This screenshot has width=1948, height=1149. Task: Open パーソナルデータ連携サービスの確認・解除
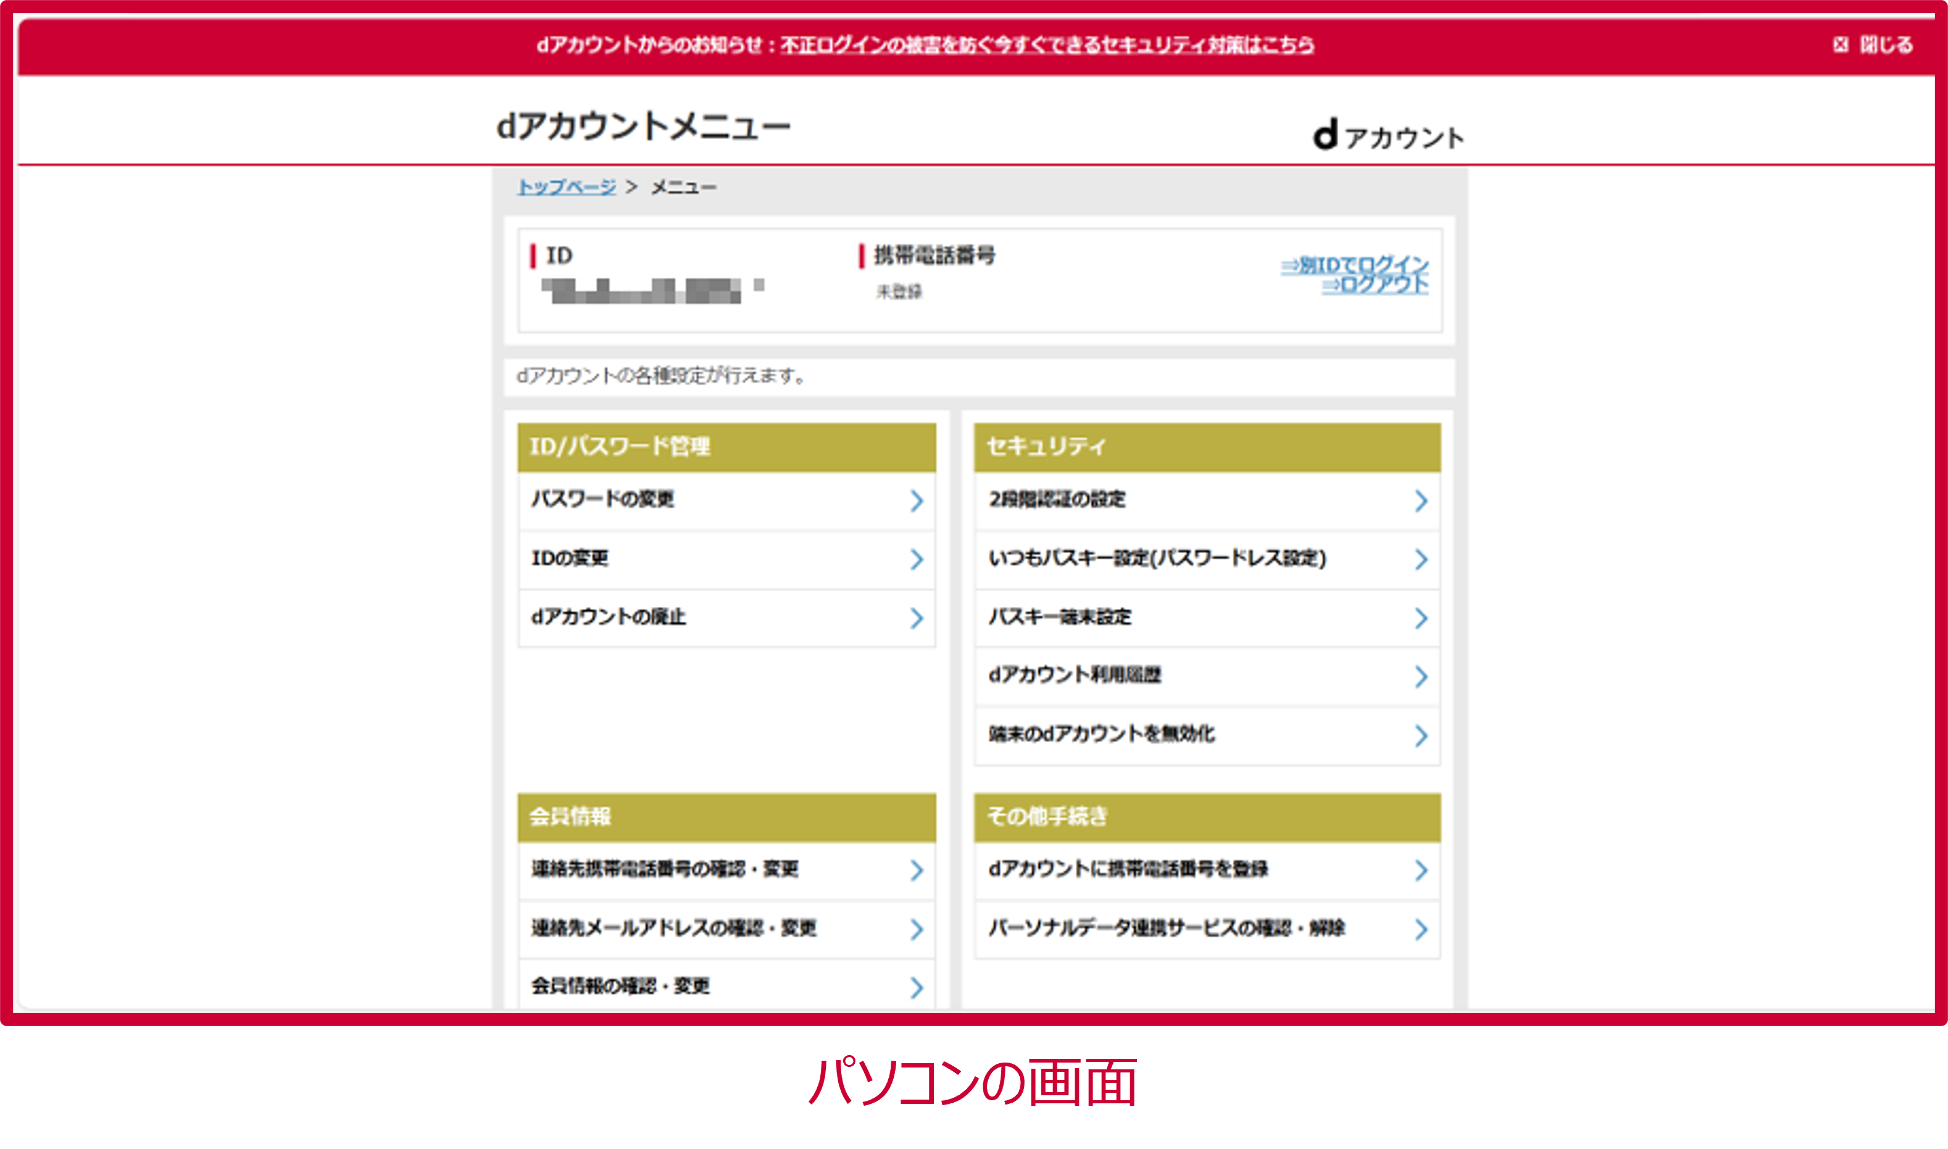pos(1167,927)
